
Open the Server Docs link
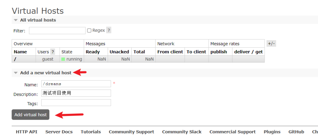(59, 132)
